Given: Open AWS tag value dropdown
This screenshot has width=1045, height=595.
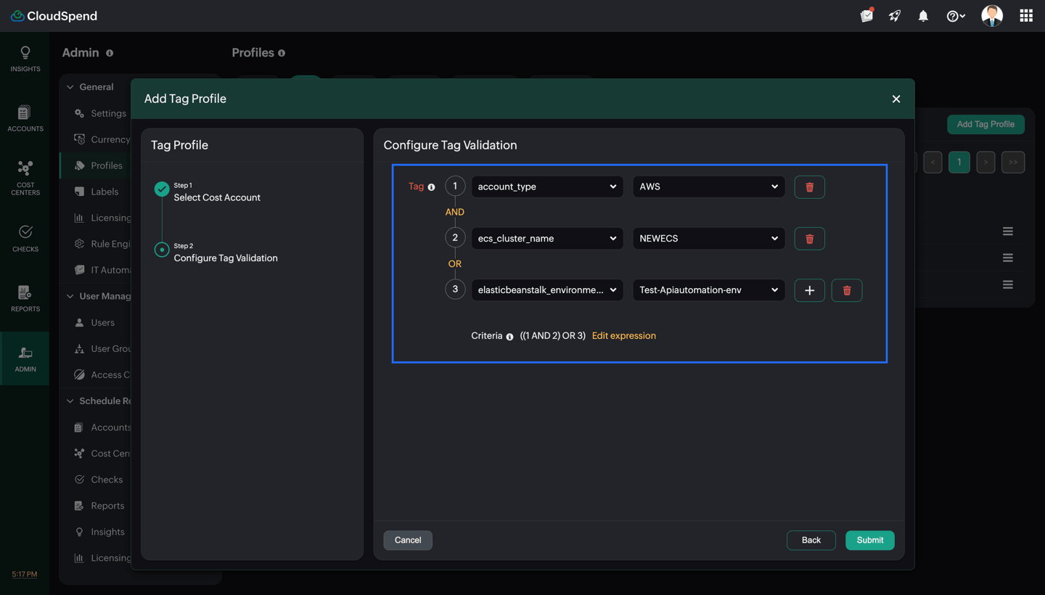Looking at the screenshot, I should coord(709,186).
